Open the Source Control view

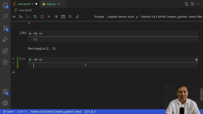(5, 28)
